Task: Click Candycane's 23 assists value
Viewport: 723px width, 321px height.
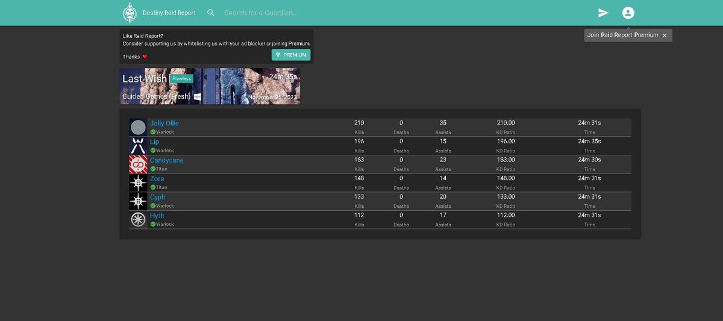Action: (x=443, y=160)
